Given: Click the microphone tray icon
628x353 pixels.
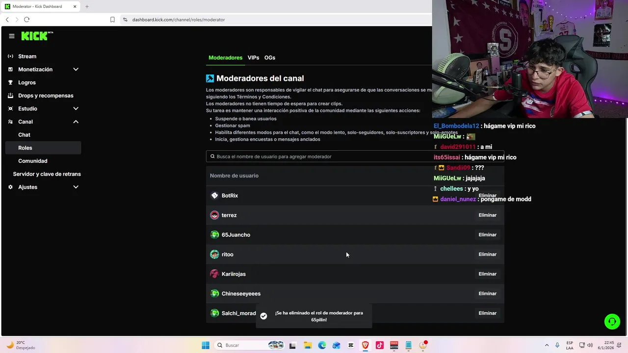Looking at the screenshot, I should point(557,345).
